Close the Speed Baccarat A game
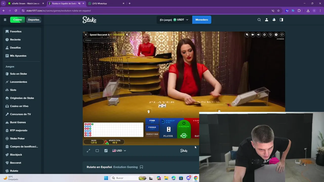Screen dimensions: 324x182 86,35
